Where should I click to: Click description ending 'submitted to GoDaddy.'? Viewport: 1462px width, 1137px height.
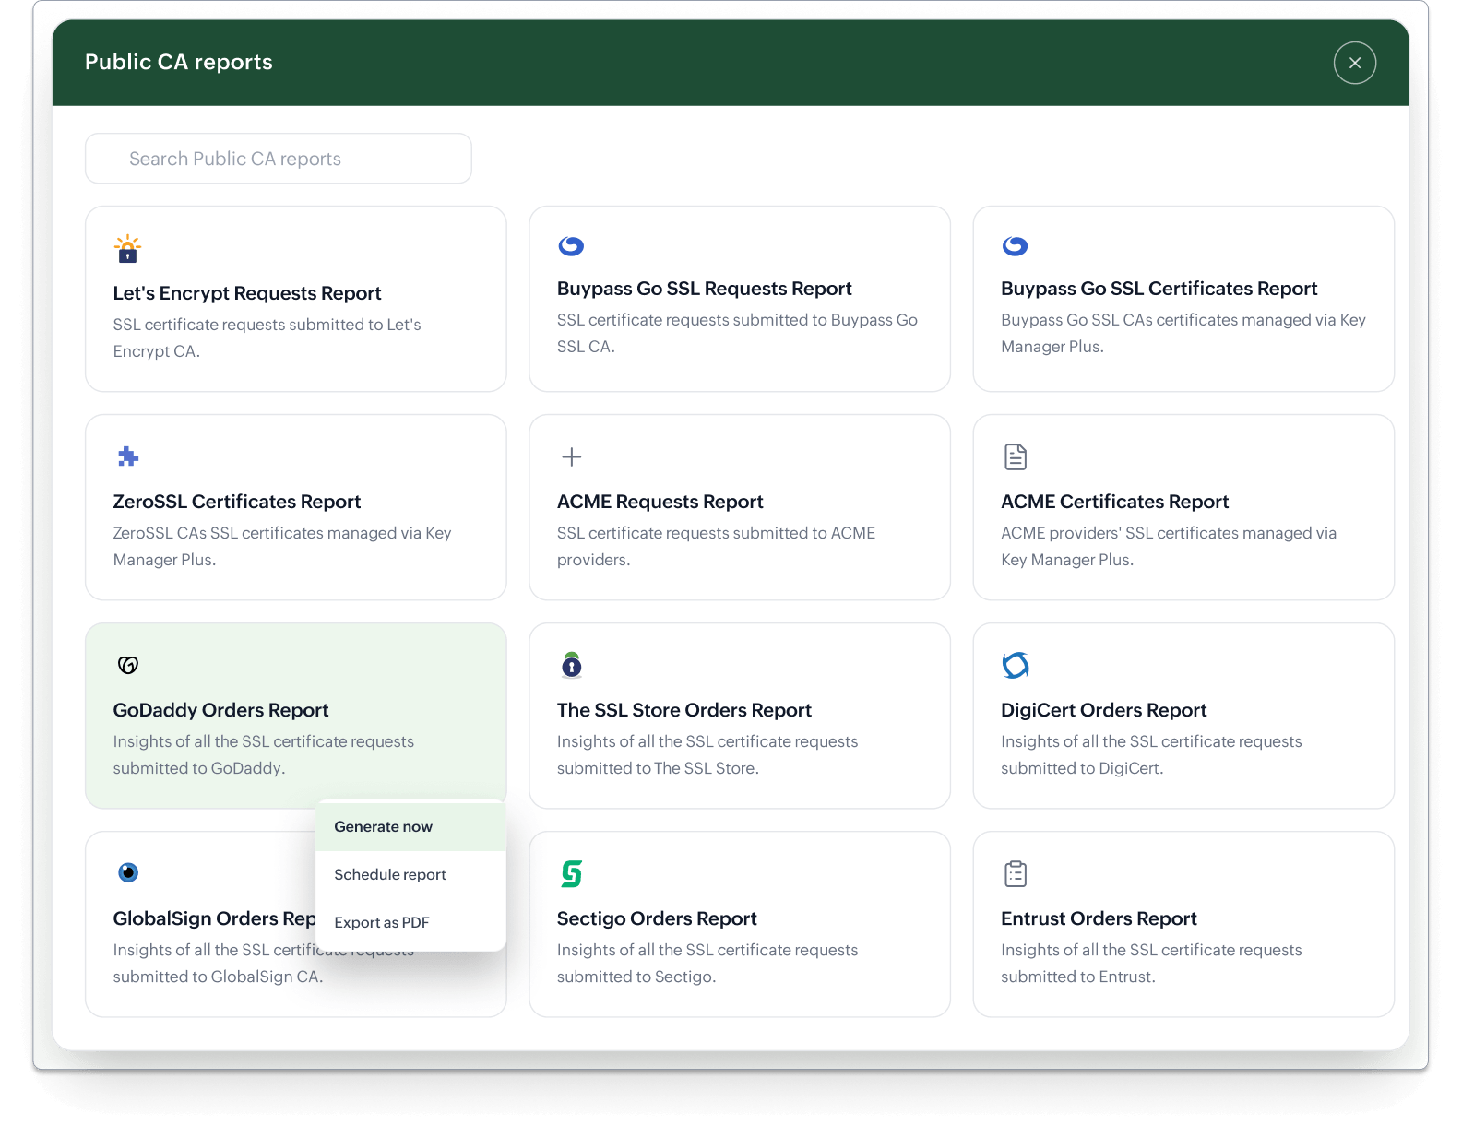click(x=264, y=755)
